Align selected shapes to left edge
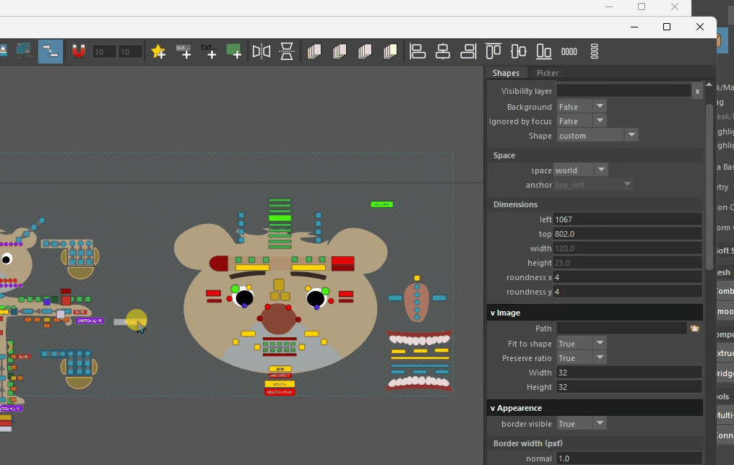734x465 pixels. 418,51
